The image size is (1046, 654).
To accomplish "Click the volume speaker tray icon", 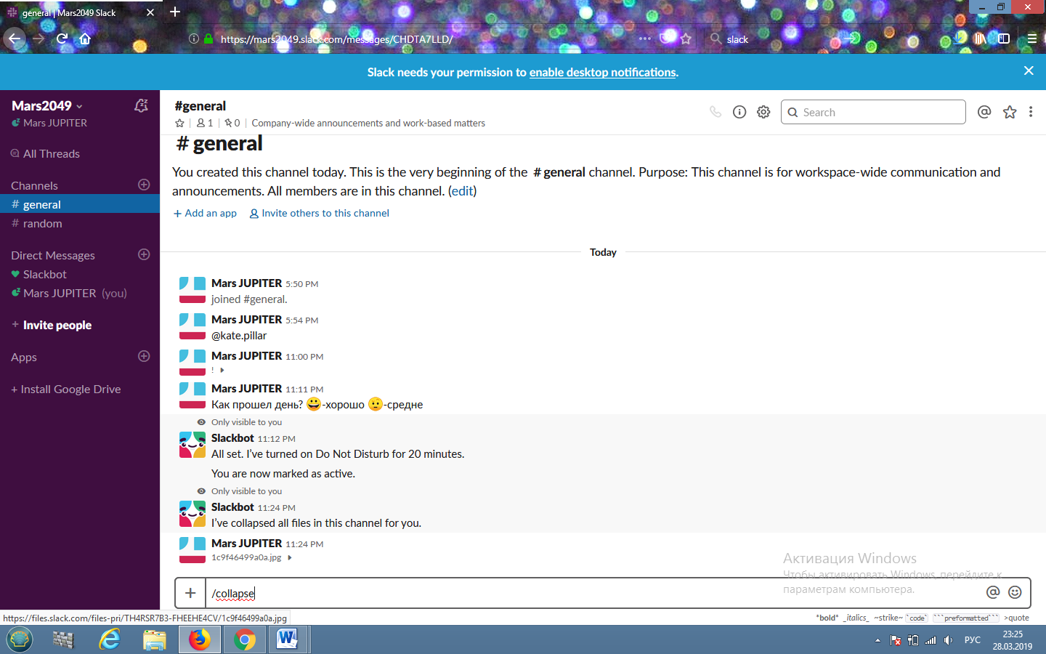I will point(948,640).
